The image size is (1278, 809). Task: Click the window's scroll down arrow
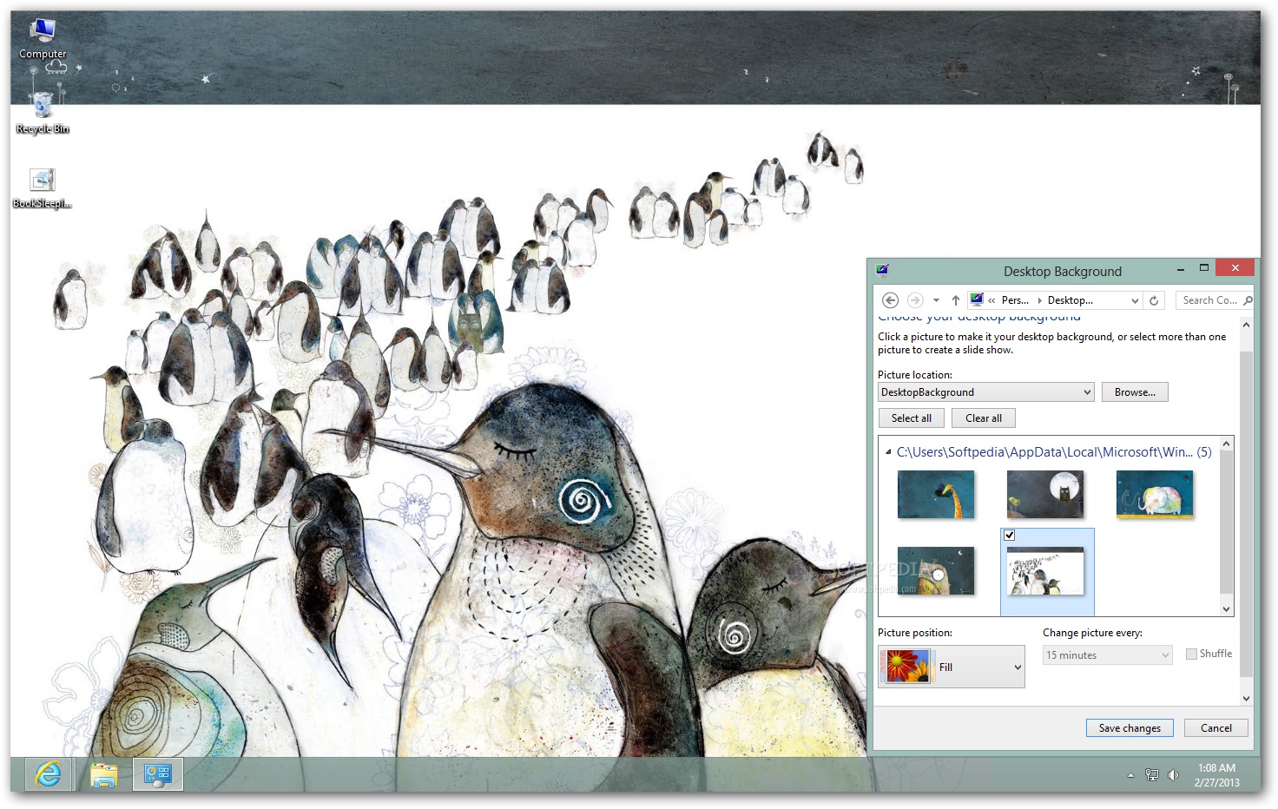tap(1246, 698)
